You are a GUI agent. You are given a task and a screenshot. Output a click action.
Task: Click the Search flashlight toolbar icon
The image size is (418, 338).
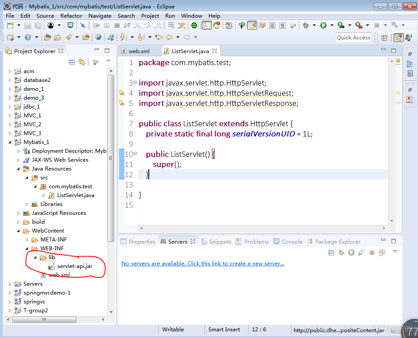coord(68,37)
